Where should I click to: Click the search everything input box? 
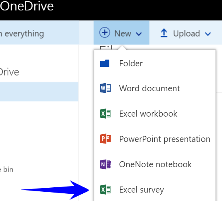(40, 33)
